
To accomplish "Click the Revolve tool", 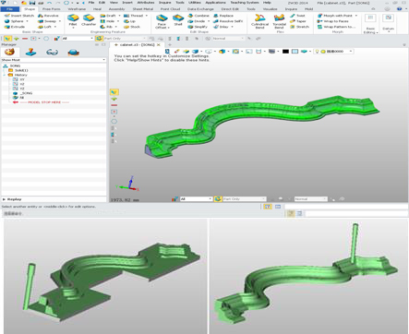I will (x=48, y=16).
